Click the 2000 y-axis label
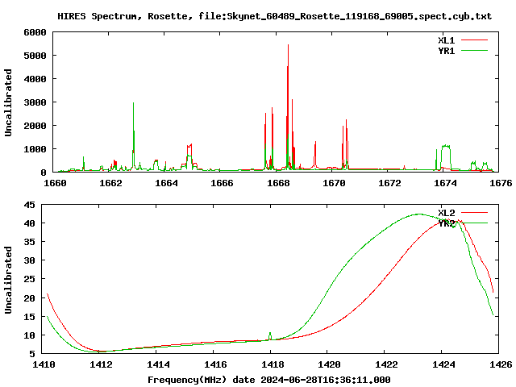 point(35,126)
